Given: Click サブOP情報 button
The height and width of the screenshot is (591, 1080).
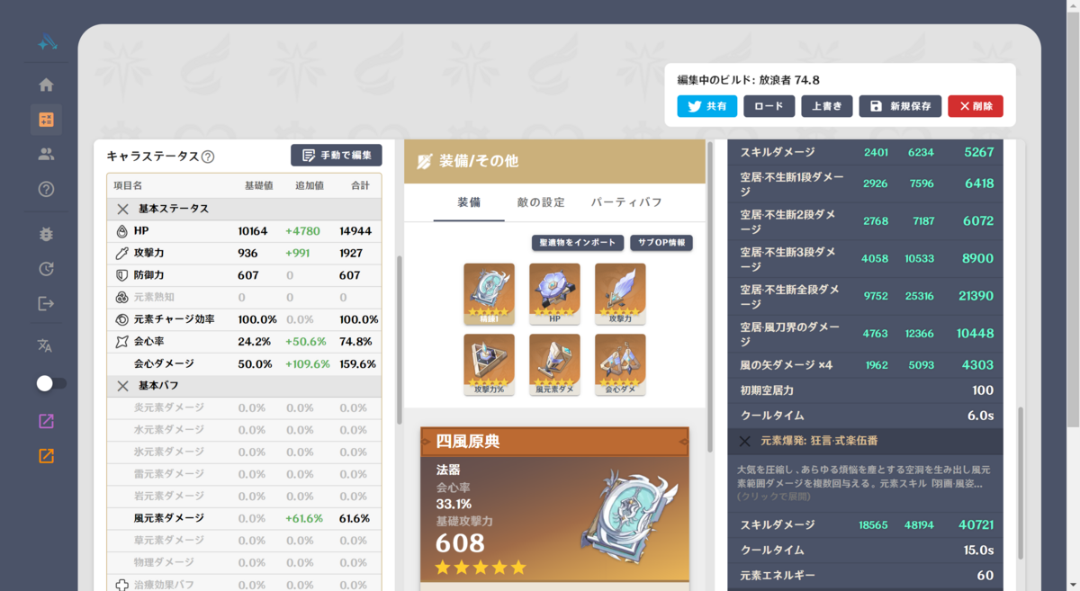Looking at the screenshot, I should click(x=661, y=243).
